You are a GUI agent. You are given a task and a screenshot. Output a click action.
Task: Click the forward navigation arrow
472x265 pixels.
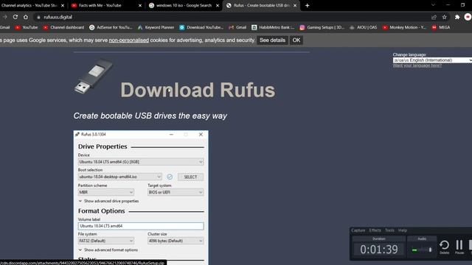(x=4, y=17)
